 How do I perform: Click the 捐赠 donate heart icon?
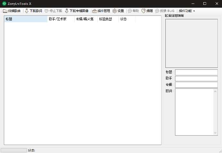[143, 11]
